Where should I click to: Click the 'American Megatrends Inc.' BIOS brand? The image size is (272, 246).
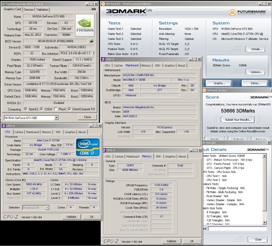[160, 107]
